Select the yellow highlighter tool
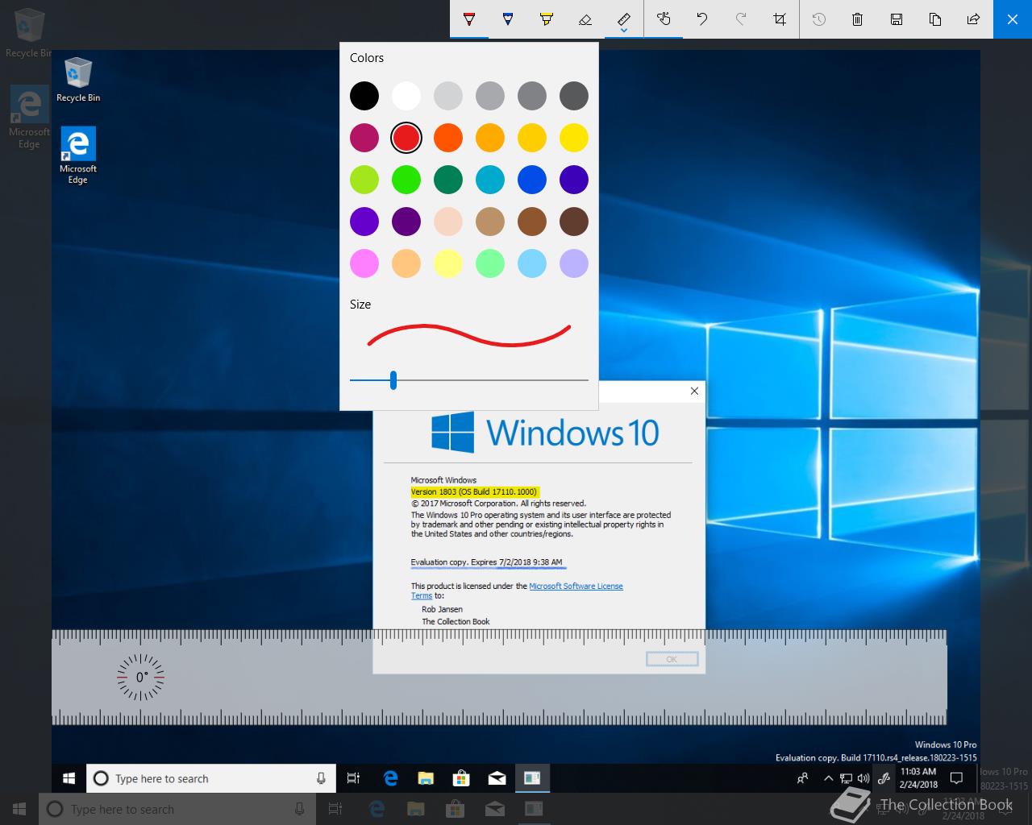This screenshot has height=825, width=1032. [x=547, y=19]
